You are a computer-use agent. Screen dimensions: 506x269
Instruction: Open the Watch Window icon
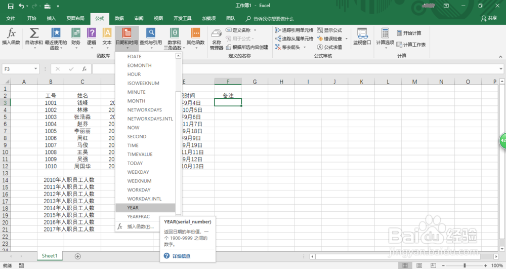362,33
